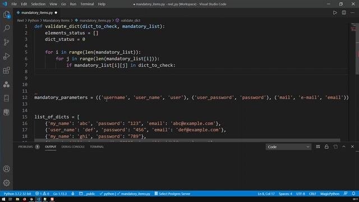The width and height of the screenshot is (359, 202).
Task: Click Select Postgres Server in status bar
Action: coord(172,194)
